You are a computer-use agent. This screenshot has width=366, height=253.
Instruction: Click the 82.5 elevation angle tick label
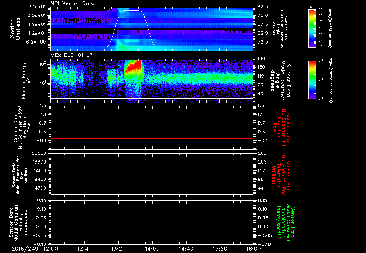tap(263, 7)
